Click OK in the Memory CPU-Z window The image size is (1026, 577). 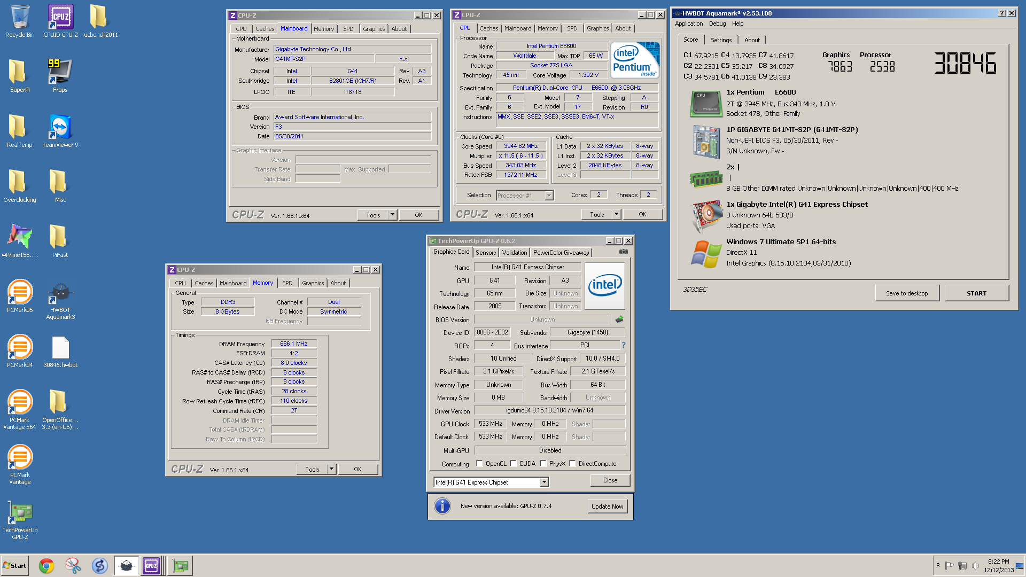[x=357, y=469]
